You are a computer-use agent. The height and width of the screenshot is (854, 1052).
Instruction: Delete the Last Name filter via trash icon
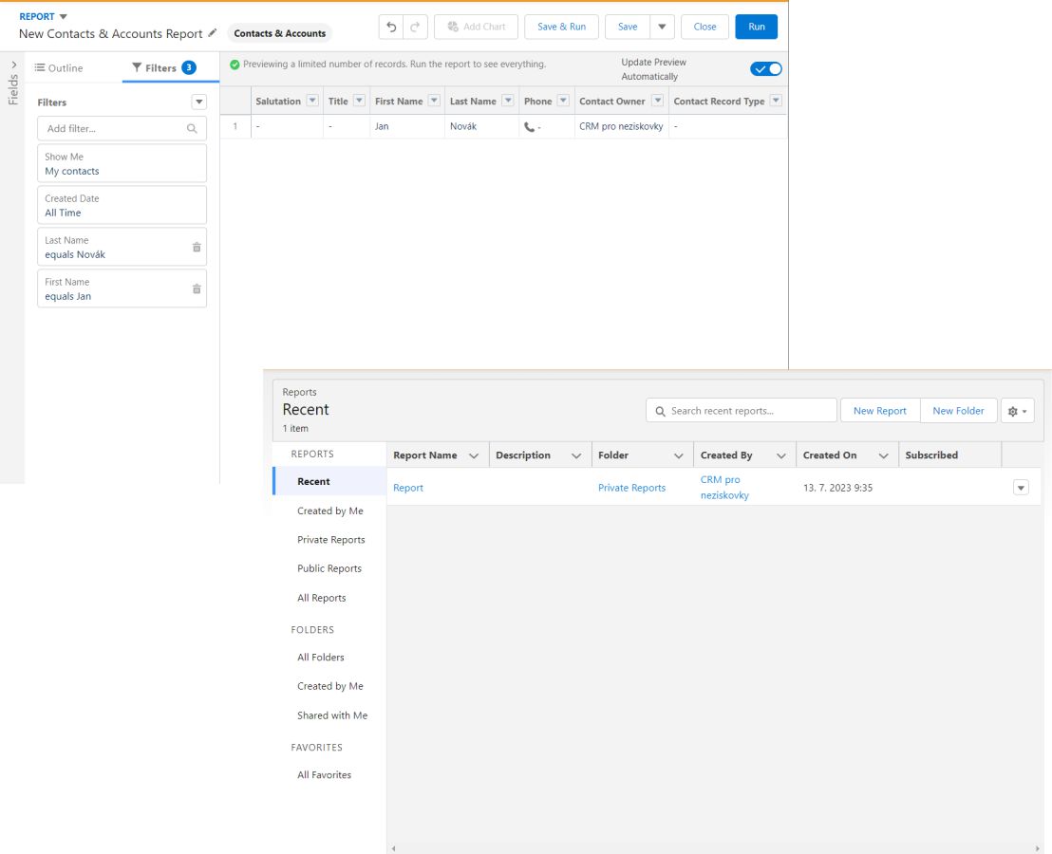pos(197,248)
